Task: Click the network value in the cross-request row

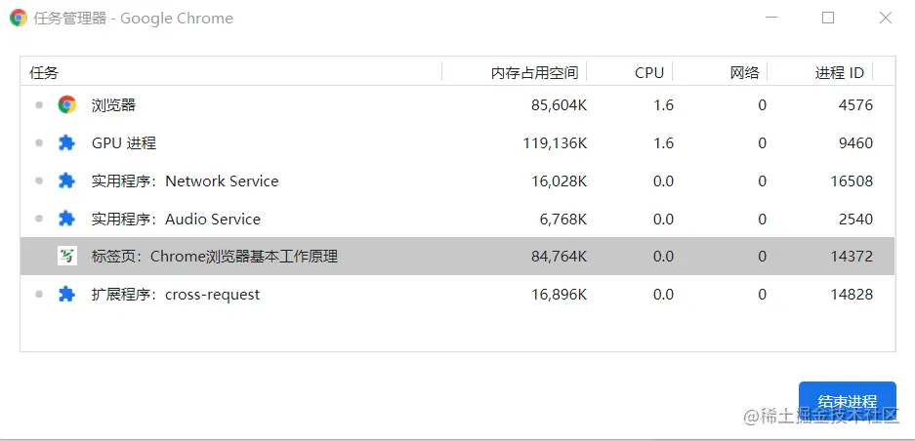Action: (762, 294)
